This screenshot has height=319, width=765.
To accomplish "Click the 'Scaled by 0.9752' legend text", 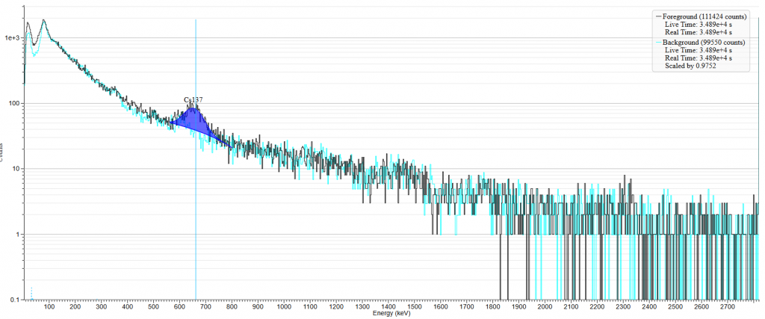I will click(x=691, y=66).
